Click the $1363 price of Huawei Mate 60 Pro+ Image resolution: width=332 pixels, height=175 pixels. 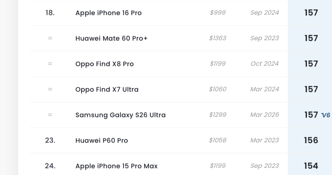click(x=218, y=38)
